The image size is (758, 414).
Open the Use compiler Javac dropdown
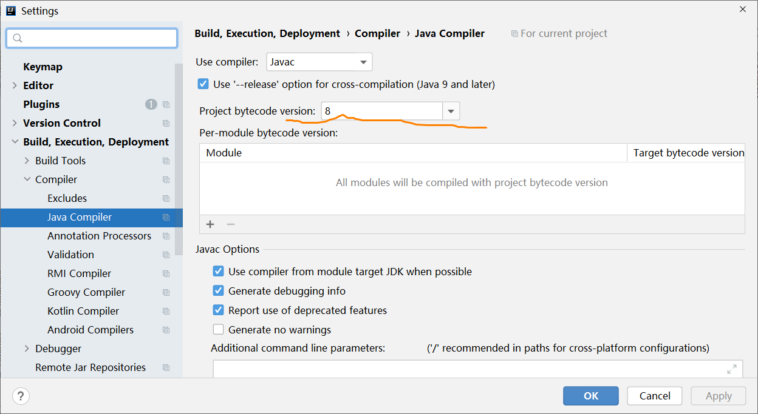(319, 62)
